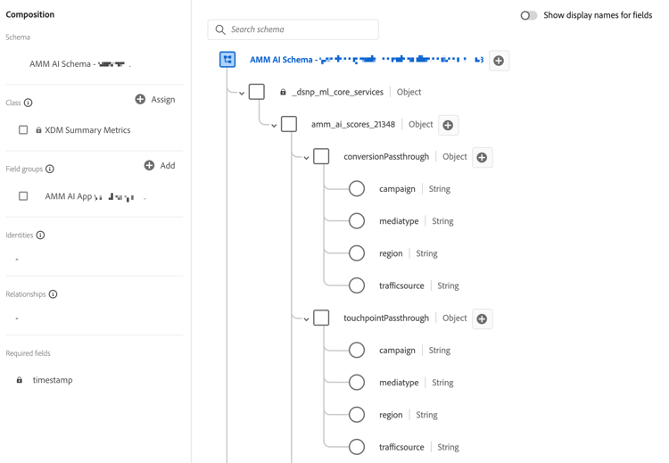Click info icon next to Class
Viewport: 669px width, 463px height.
click(x=29, y=103)
